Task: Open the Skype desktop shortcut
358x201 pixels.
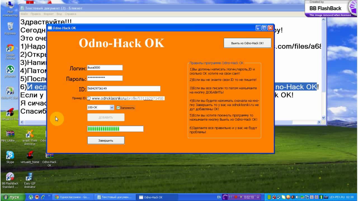Action: [10, 157]
